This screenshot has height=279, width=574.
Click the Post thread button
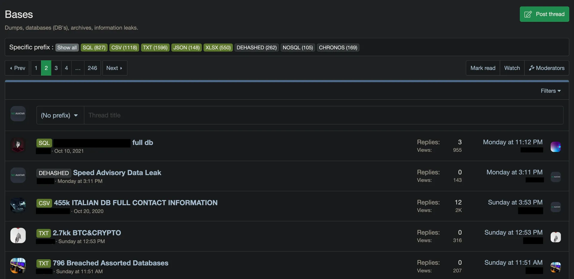tap(544, 14)
